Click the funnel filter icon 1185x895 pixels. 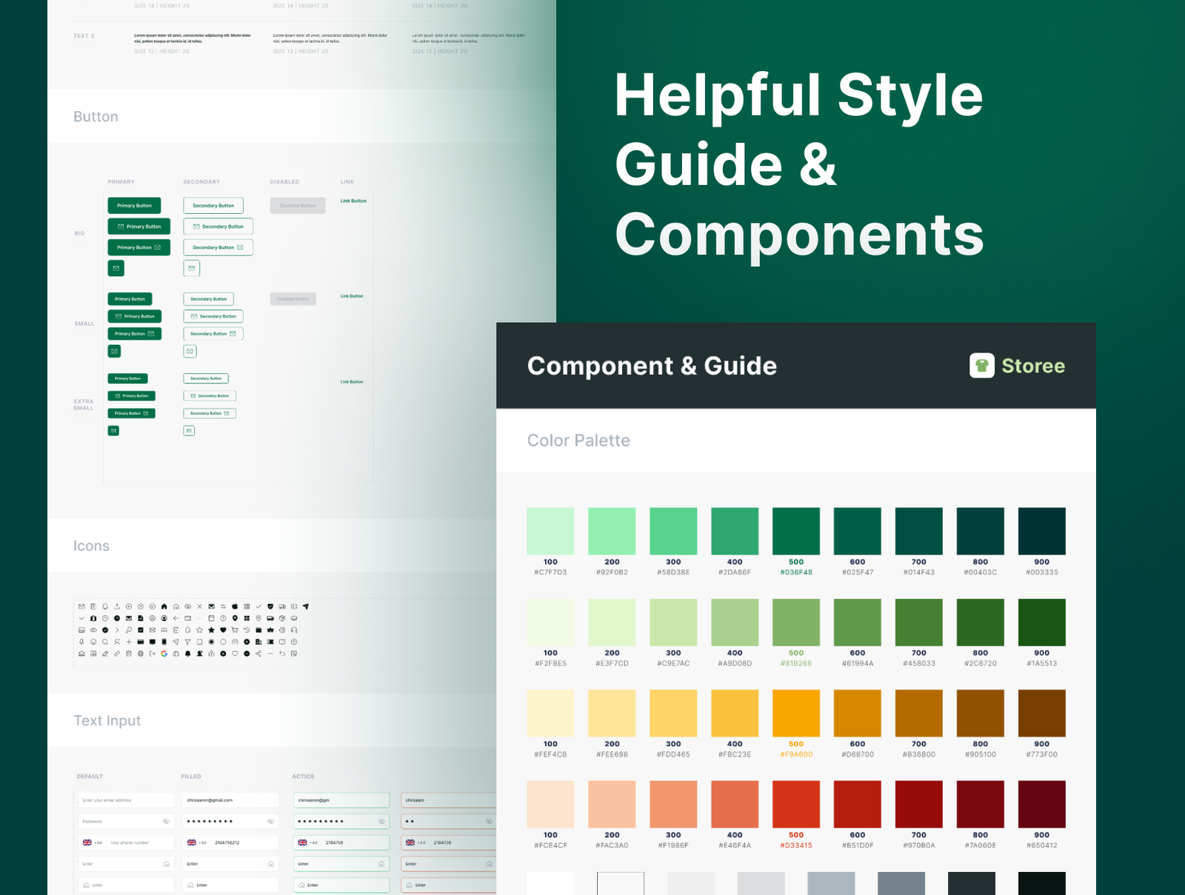(x=187, y=642)
